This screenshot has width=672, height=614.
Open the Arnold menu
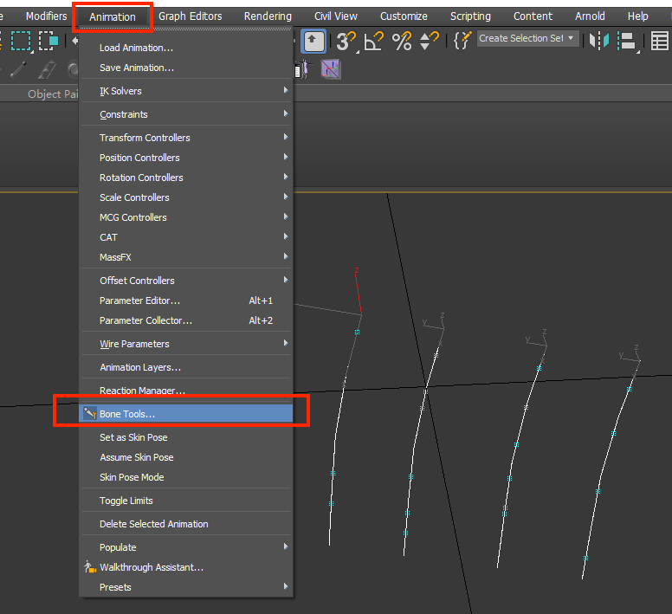tap(590, 16)
